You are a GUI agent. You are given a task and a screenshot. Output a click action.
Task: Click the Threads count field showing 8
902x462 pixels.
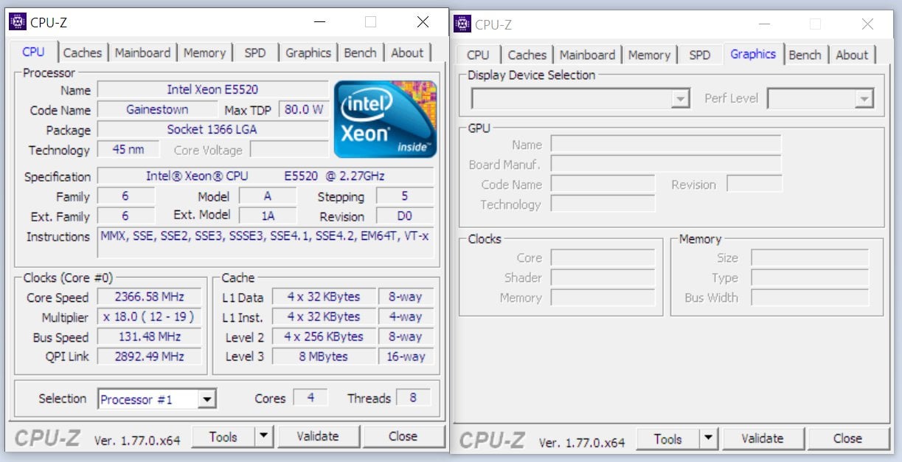[x=413, y=397]
